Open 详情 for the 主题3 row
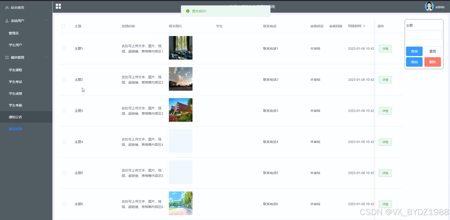 pyautogui.click(x=385, y=111)
